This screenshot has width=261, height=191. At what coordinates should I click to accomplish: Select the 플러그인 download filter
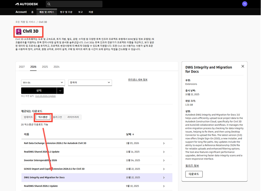[57, 117]
